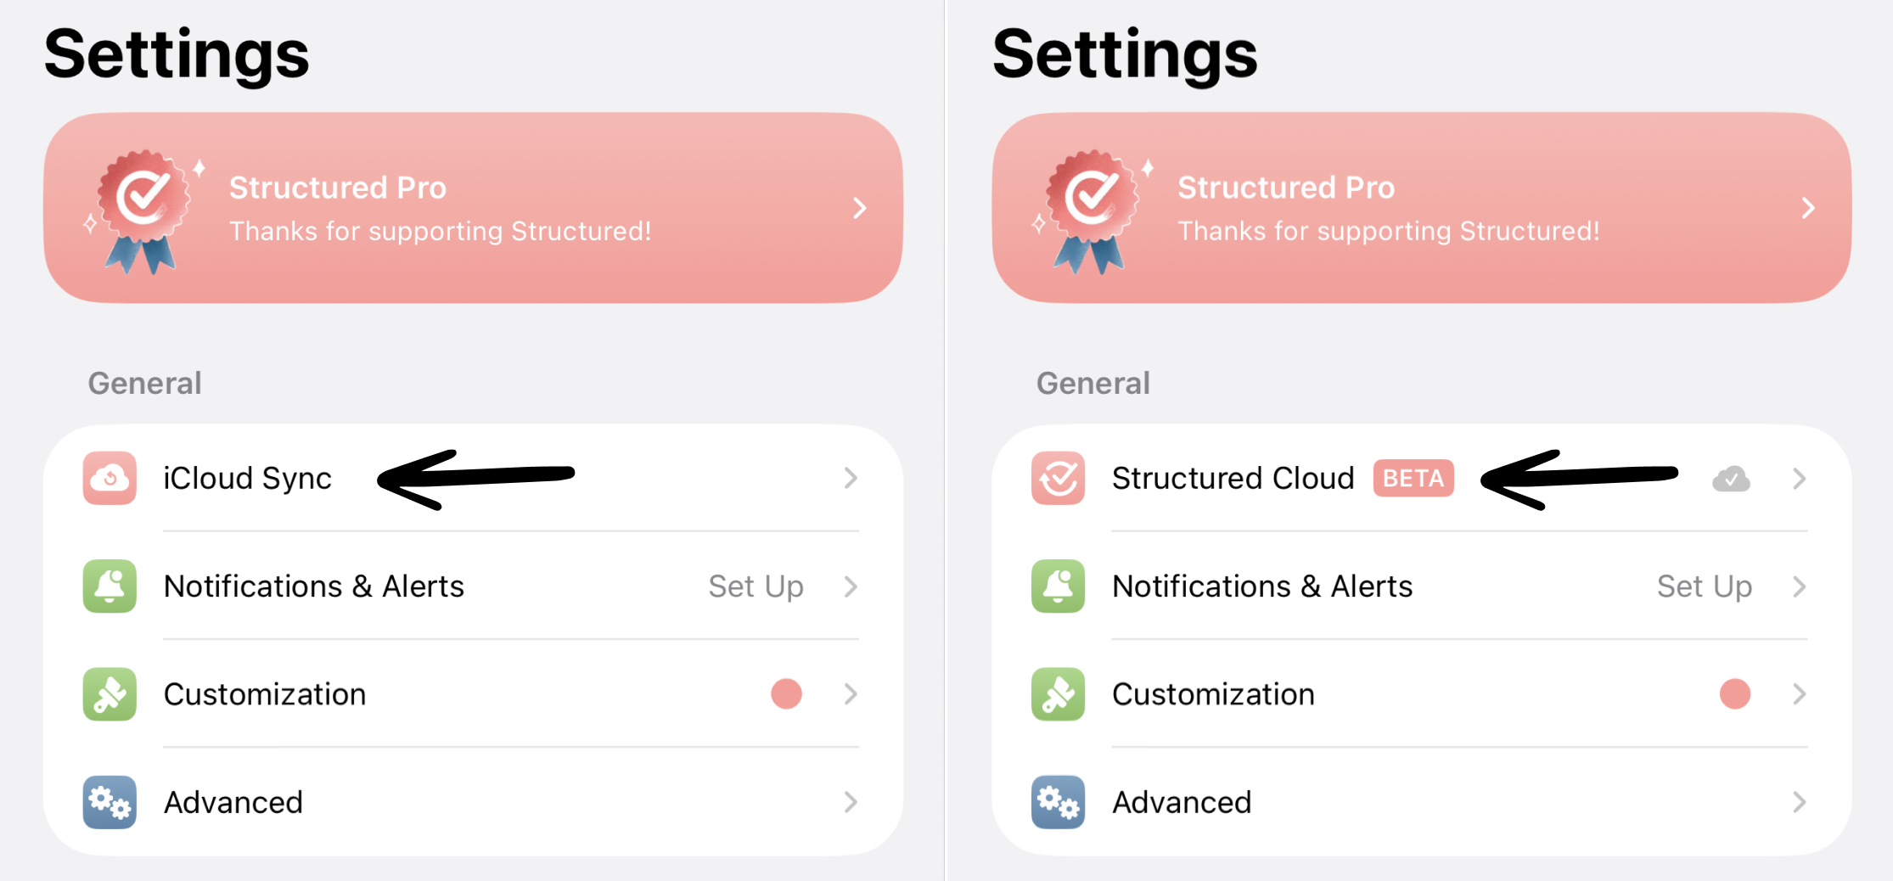The height and width of the screenshot is (881, 1893).
Task: Open iCloud Sync via its chevron
Action: click(851, 478)
